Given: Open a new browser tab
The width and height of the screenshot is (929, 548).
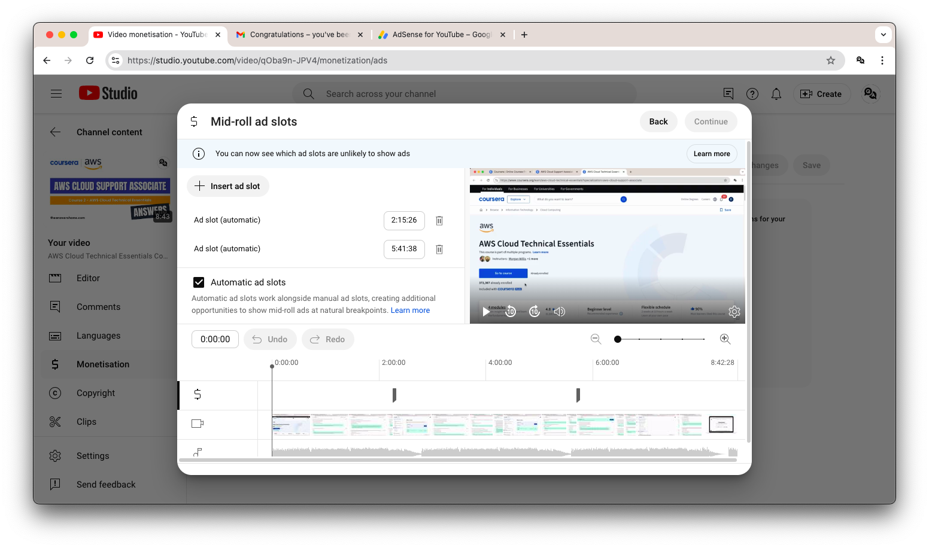Looking at the screenshot, I should (x=524, y=35).
